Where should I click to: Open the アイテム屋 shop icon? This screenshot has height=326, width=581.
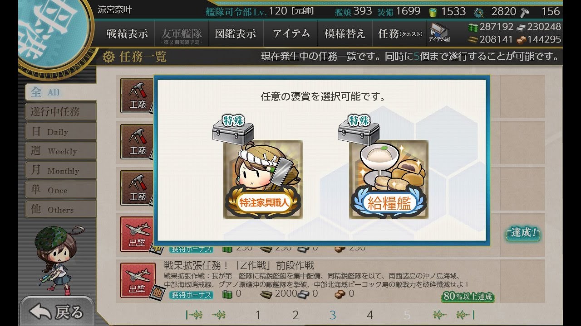coord(439,33)
